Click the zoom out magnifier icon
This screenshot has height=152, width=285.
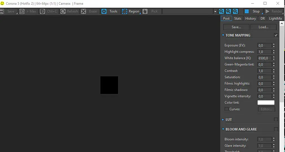[x=228, y=11]
